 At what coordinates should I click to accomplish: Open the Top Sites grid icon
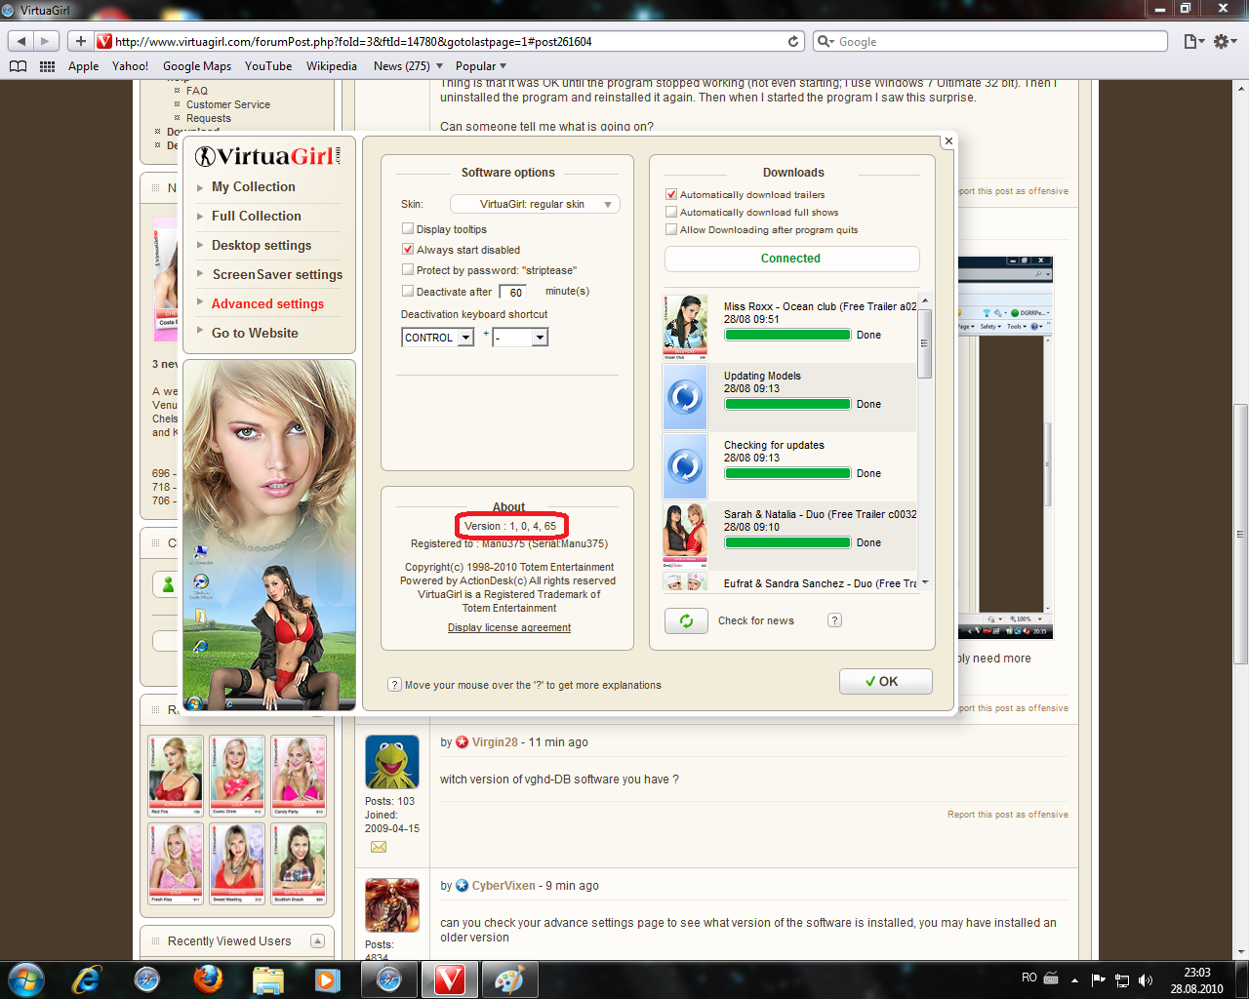click(x=47, y=66)
